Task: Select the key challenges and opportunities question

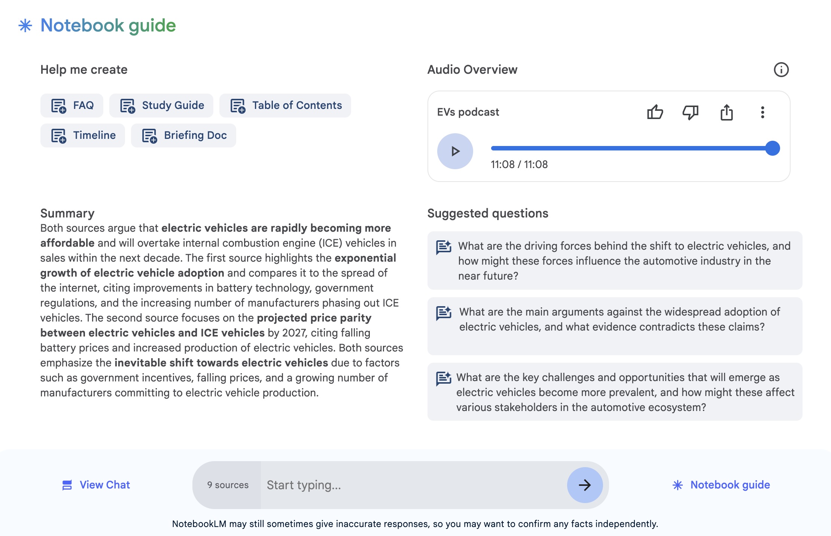Action: tap(615, 392)
